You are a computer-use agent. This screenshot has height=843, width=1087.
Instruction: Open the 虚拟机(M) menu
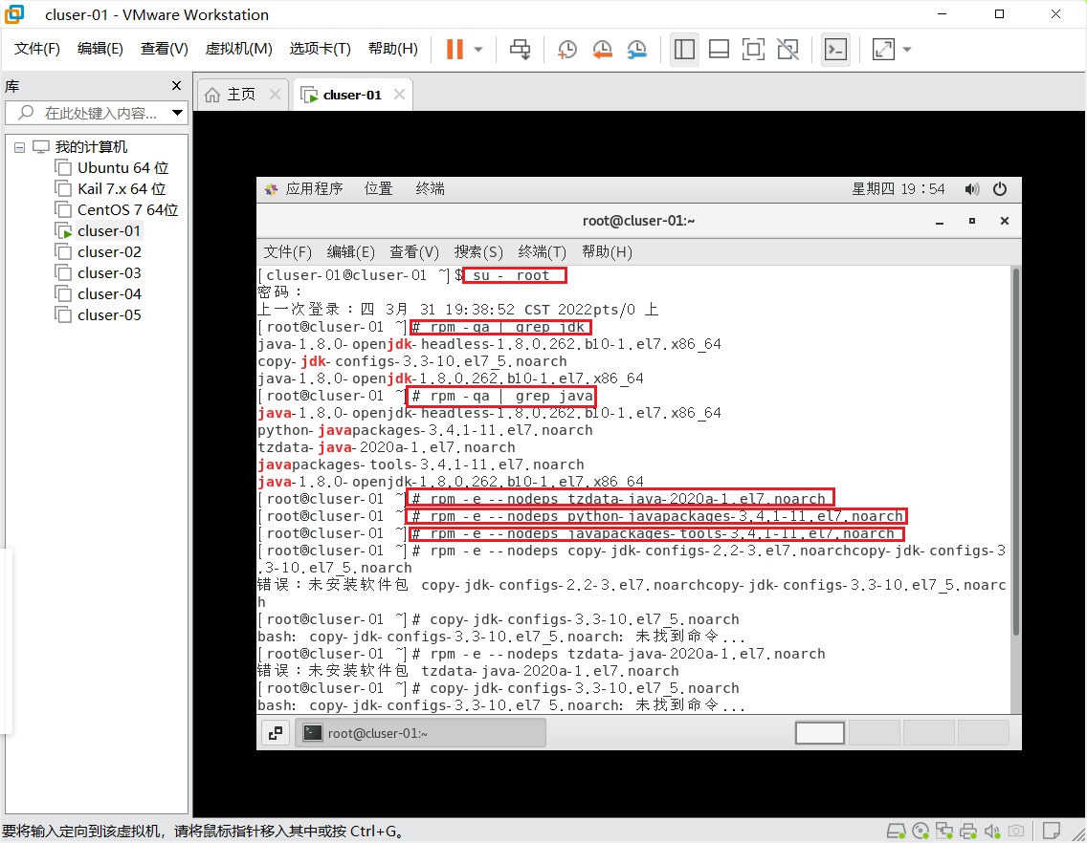click(x=238, y=49)
